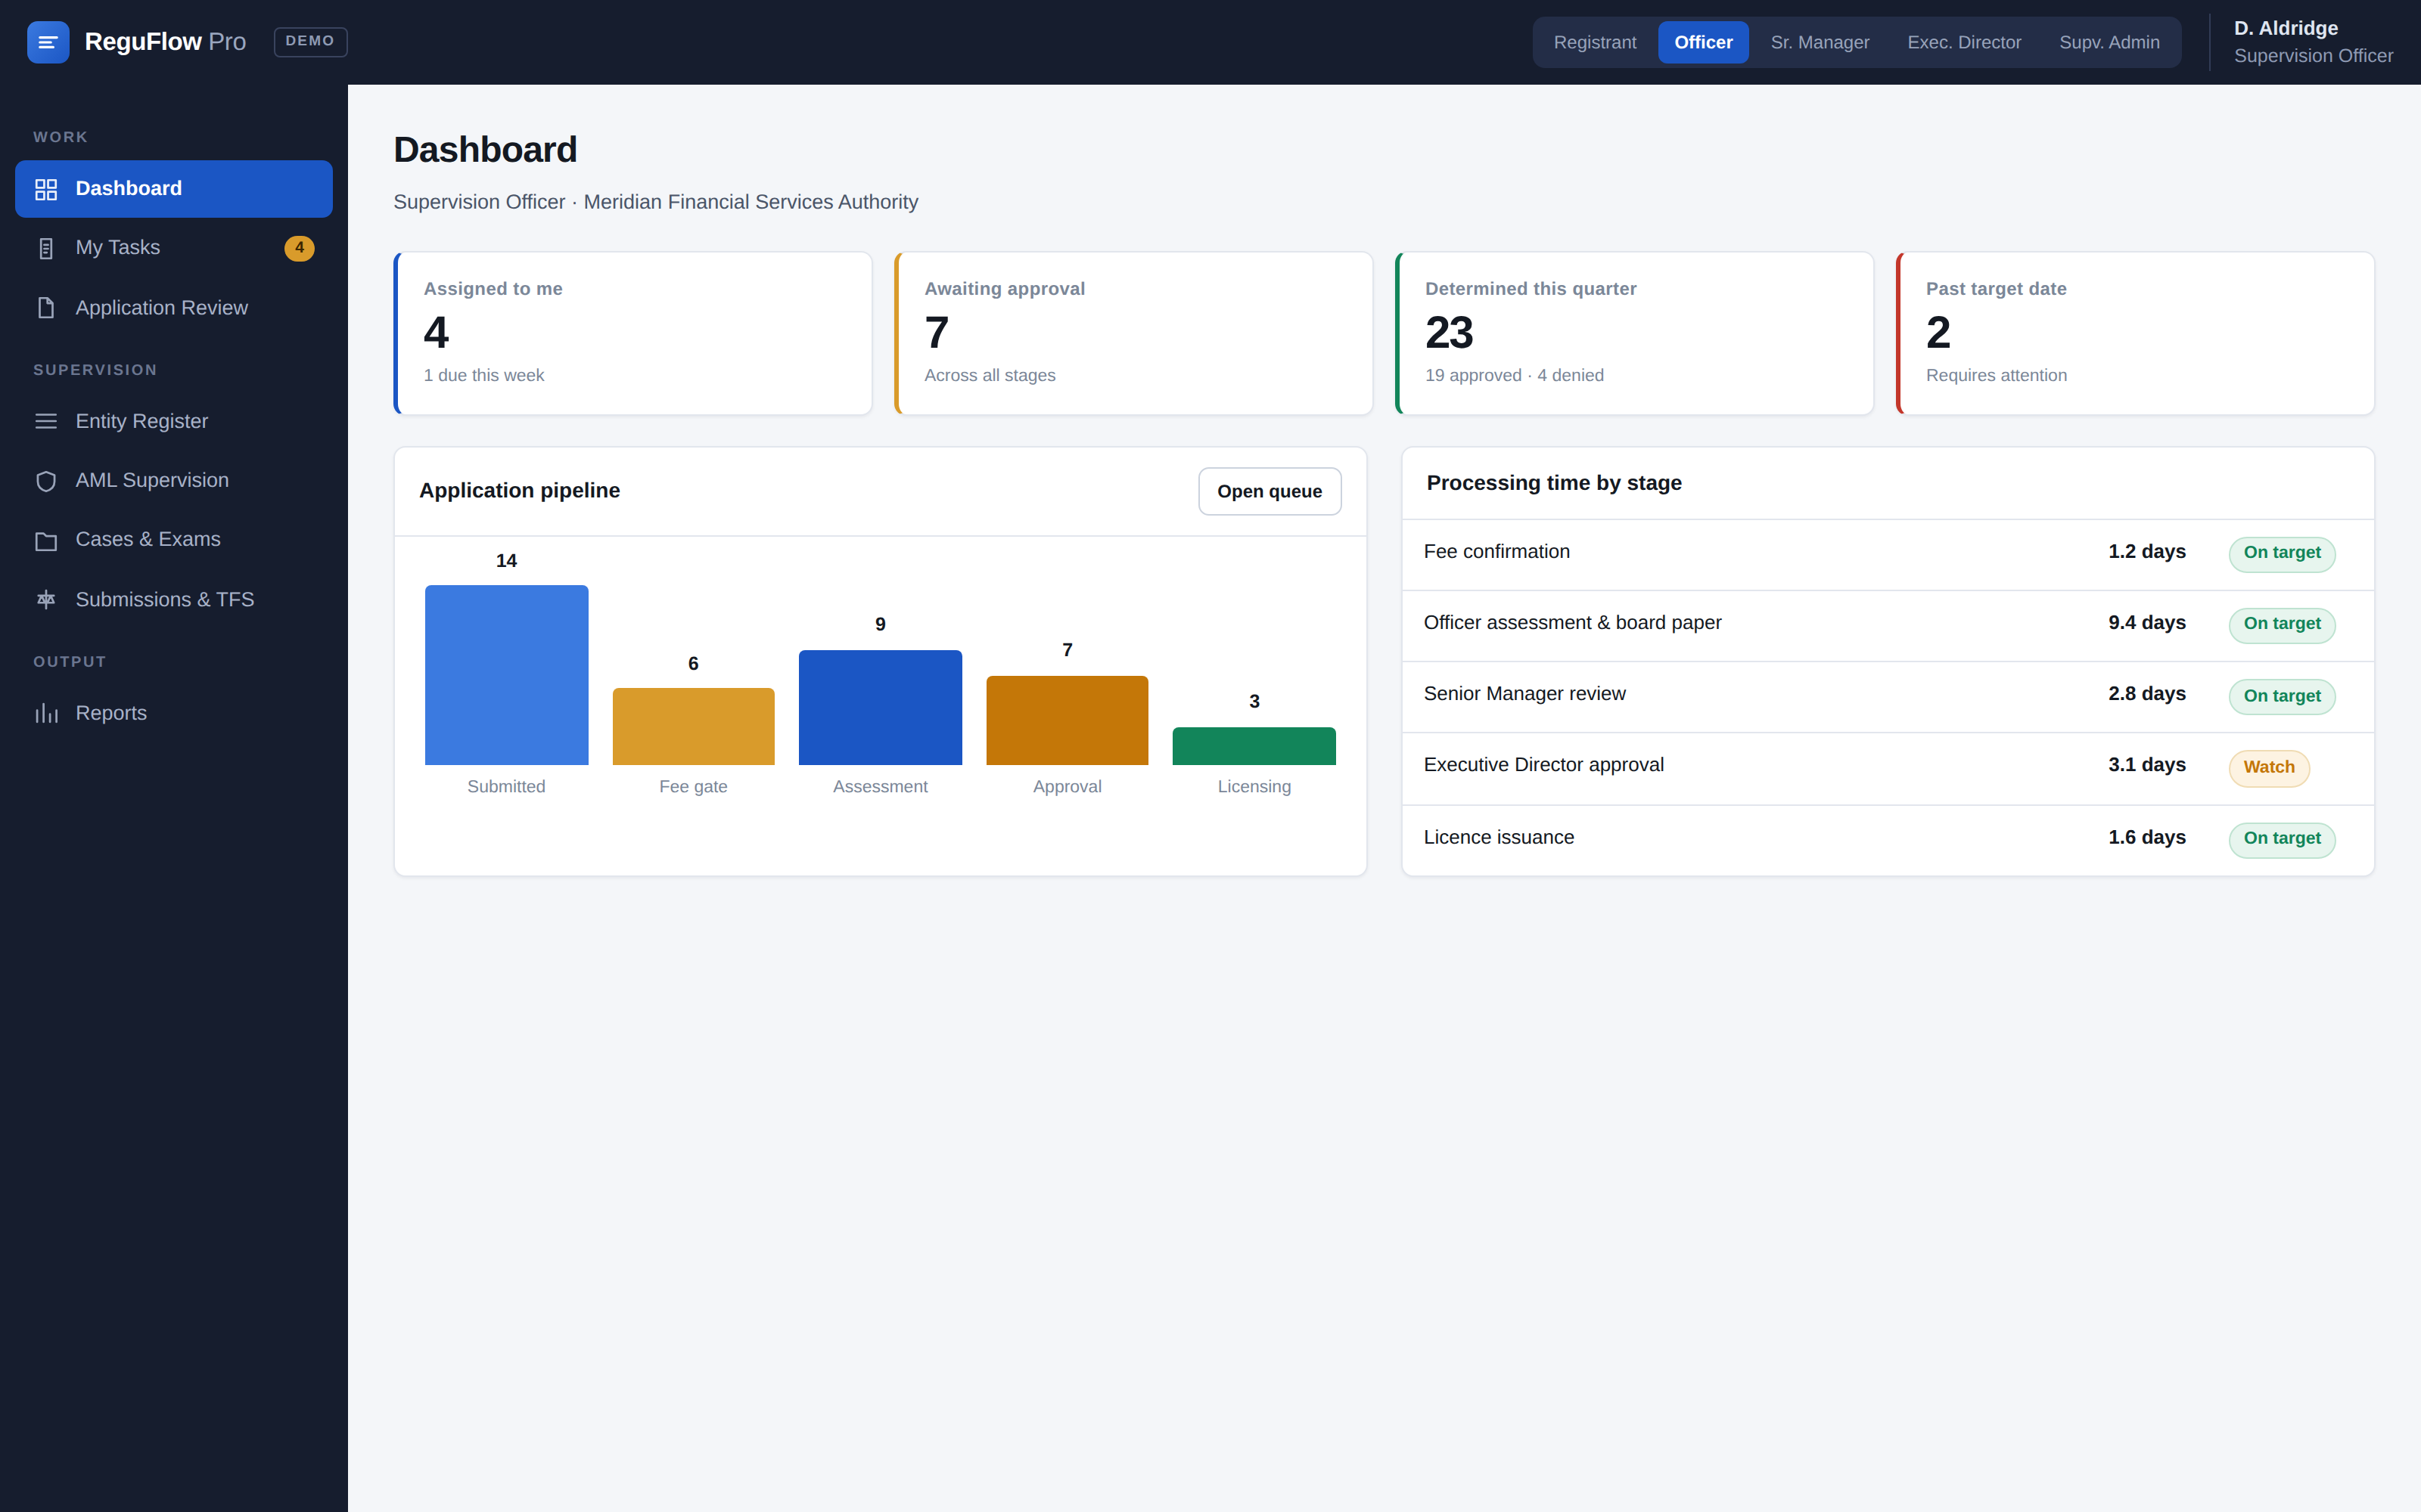This screenshot has height=1512, width=2421.
Task: Click the Submissions & TFS scales icon
Action: point(46,600)
